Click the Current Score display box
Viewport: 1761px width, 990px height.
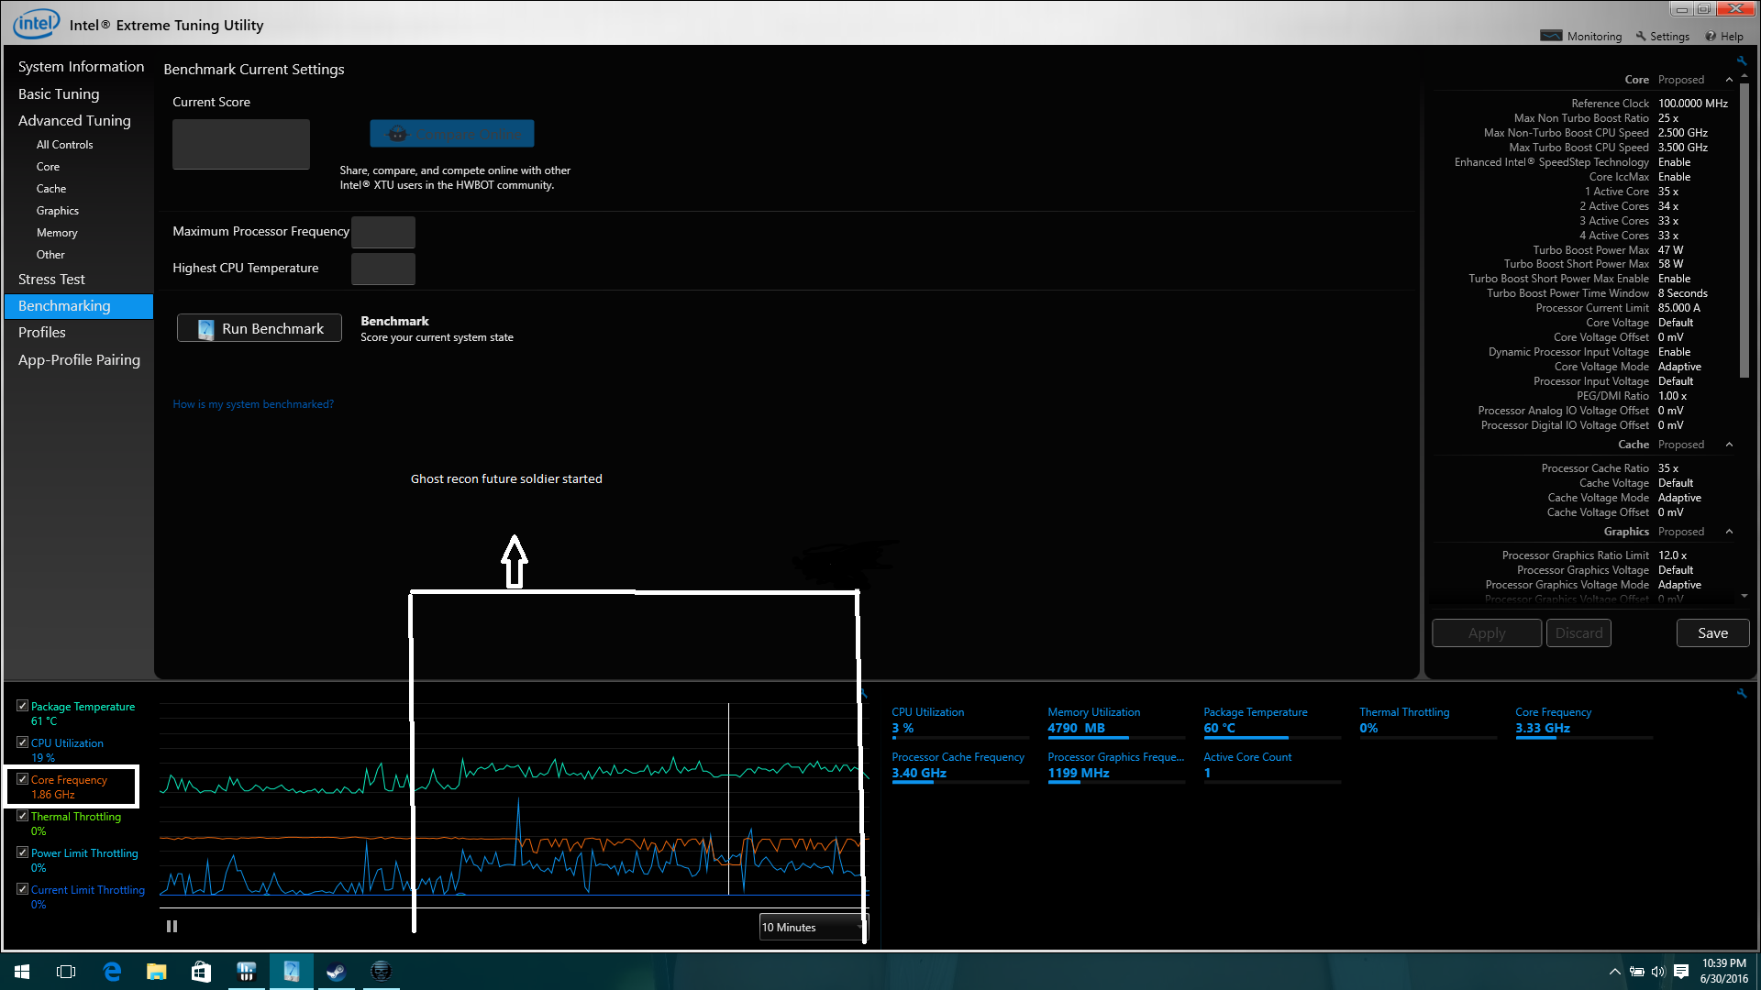click(241, 144)
